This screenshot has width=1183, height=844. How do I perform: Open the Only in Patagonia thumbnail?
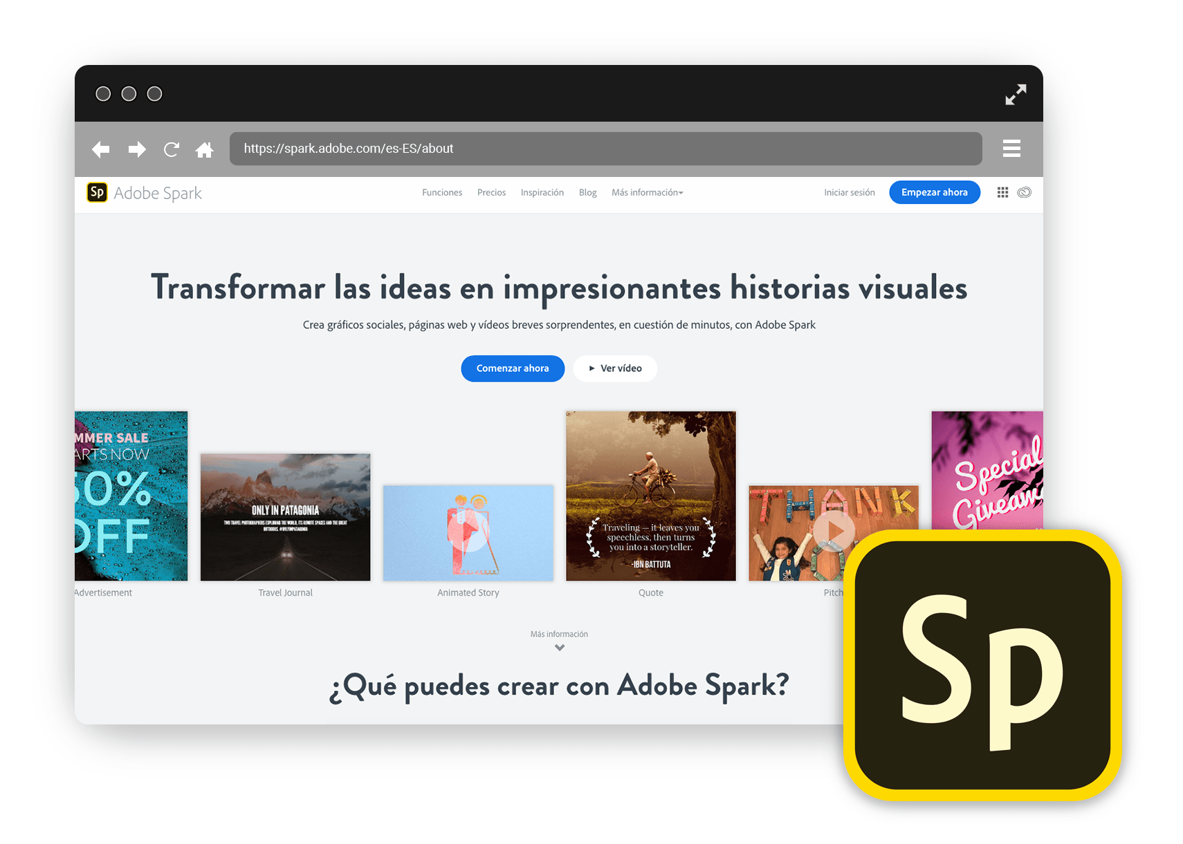click(x=285, y=517)
